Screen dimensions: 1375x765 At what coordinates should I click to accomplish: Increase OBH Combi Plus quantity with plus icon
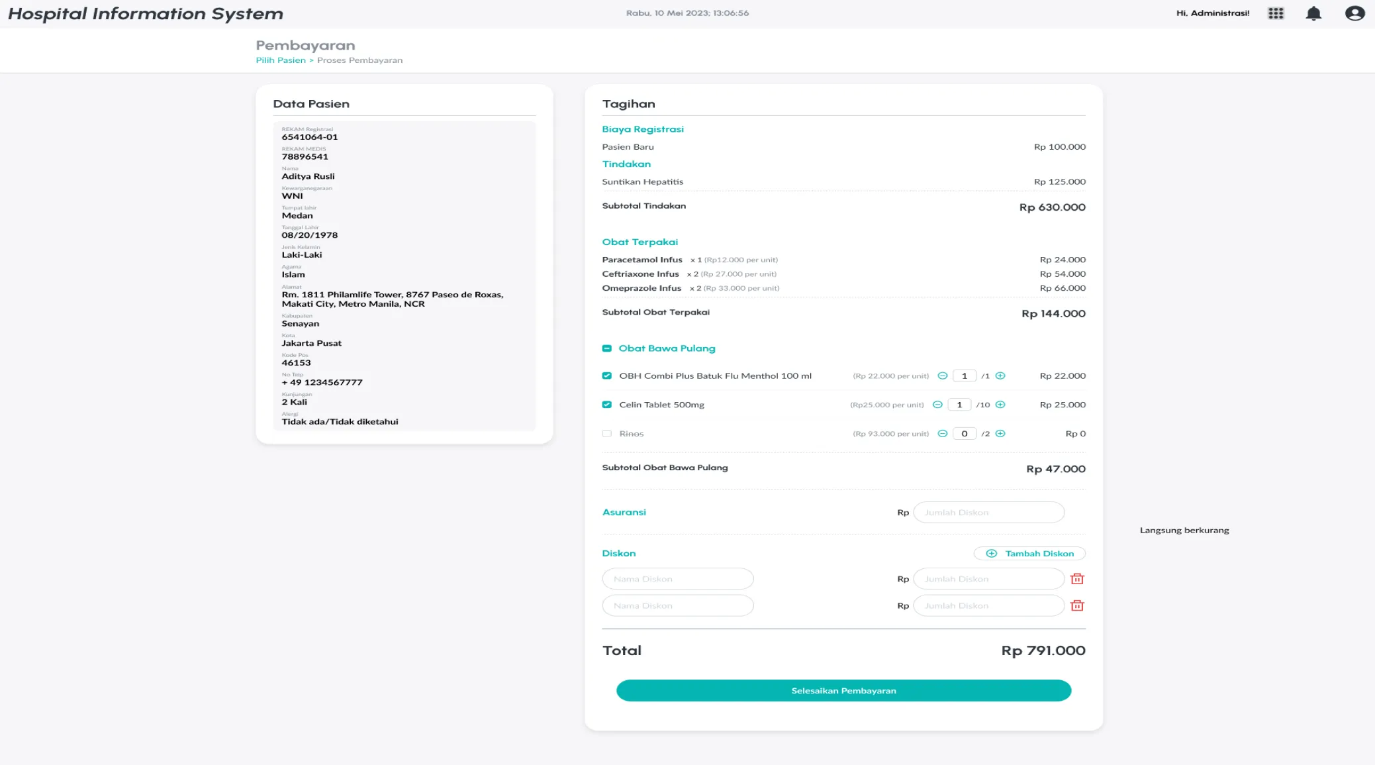[x=1000, y=376]
